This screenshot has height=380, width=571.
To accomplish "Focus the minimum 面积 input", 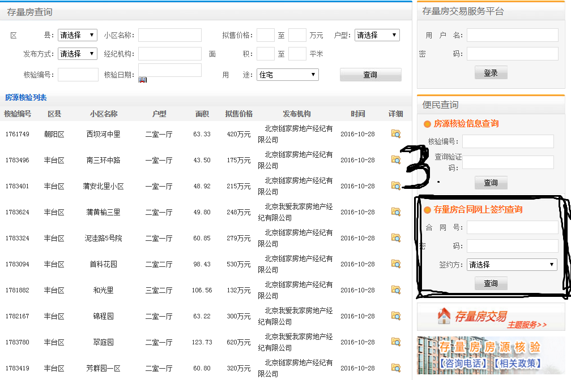I will (266, 54).
